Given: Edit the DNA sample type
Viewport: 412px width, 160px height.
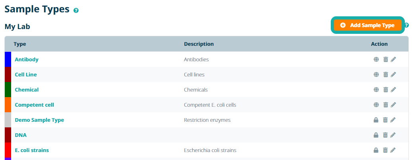Looking at the screenshot, I should pyautogui.click(x=393, y=135).
